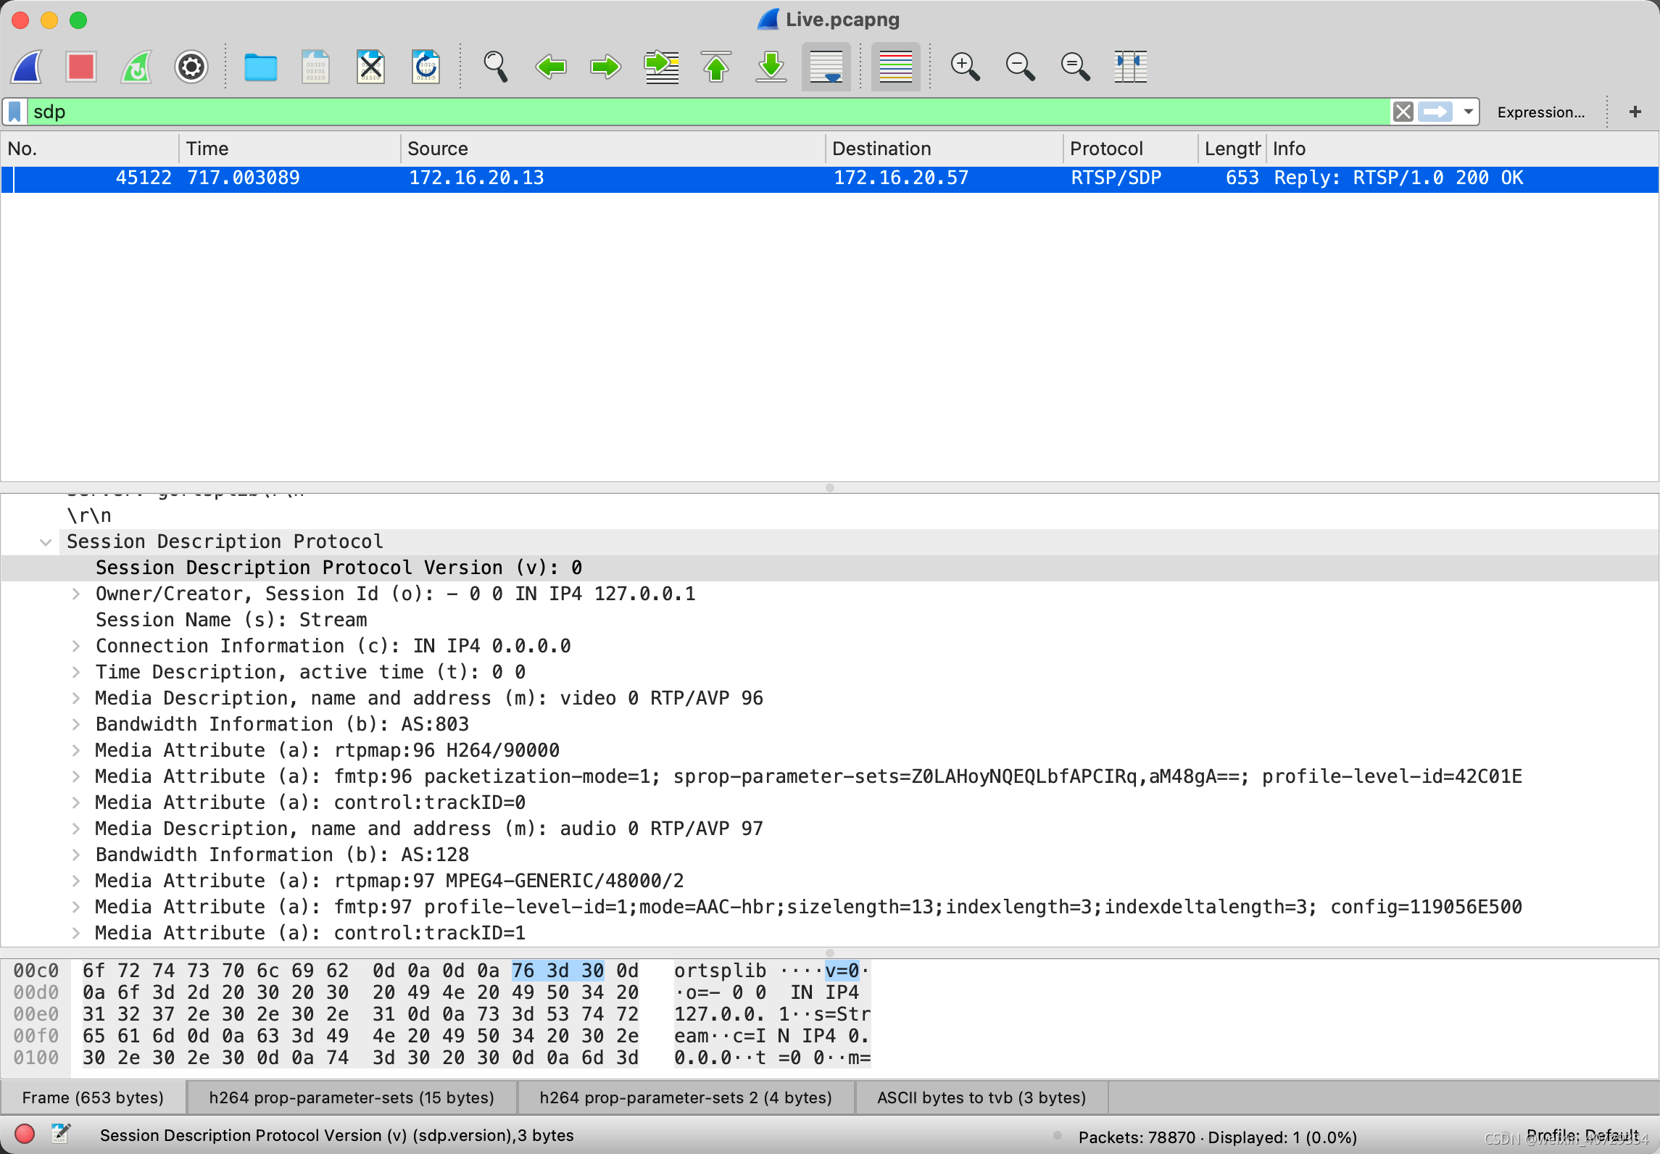Expand Connection Information (c) row
1660x1154 pixels.
tap(75, 647)
